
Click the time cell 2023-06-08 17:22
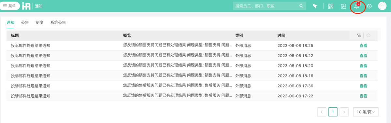click(x=295, y=96)
